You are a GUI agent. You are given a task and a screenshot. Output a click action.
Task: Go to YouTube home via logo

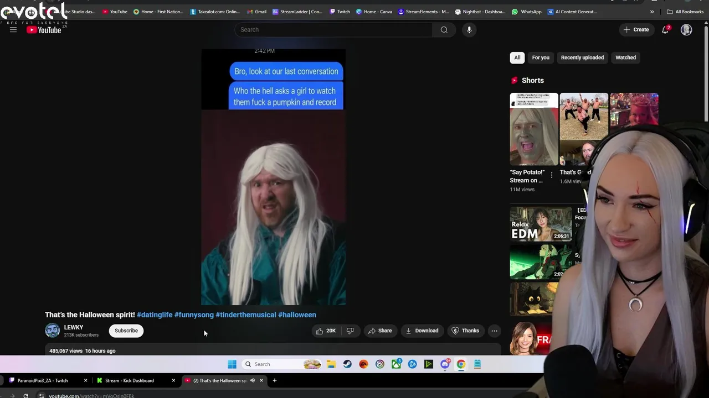(44, 30)
